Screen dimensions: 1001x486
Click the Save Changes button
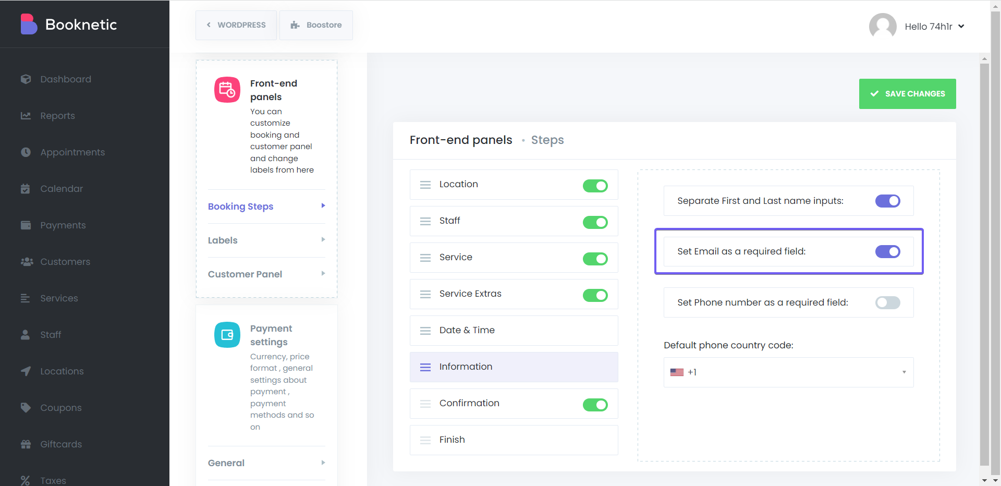tap(907, 94)
